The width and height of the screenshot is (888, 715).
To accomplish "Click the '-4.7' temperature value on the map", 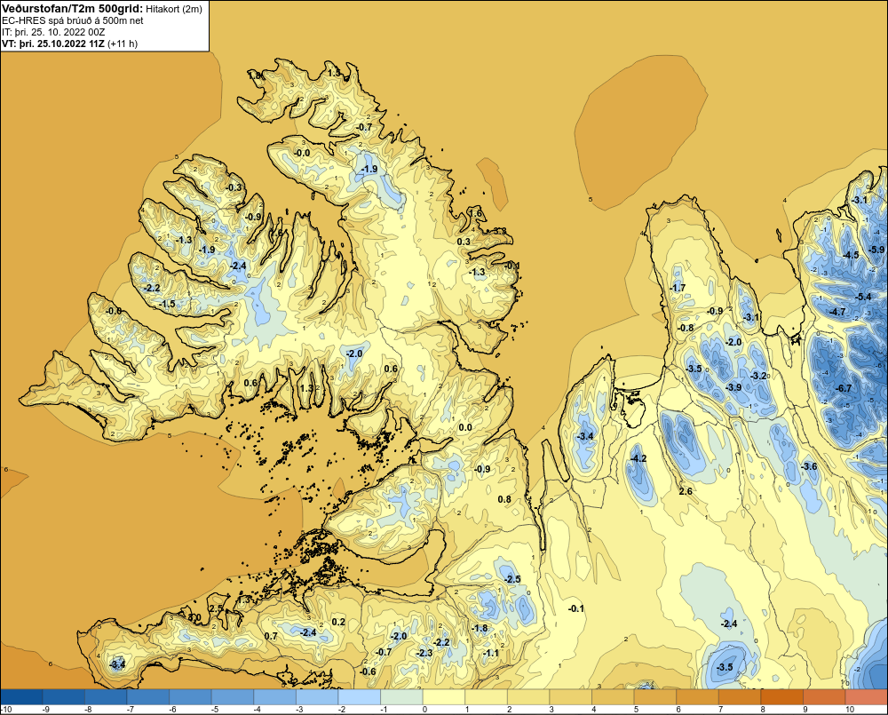I will click(x=837, y=312).
